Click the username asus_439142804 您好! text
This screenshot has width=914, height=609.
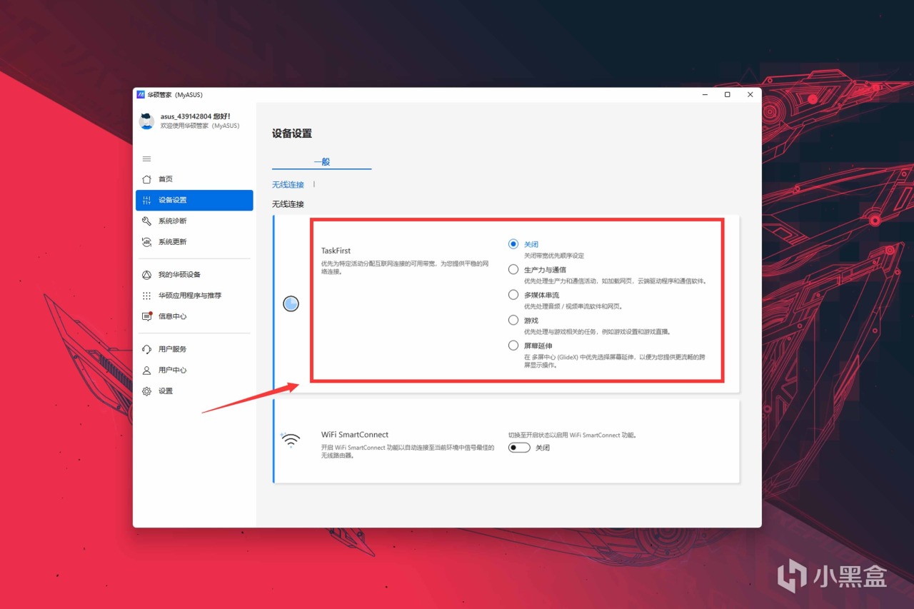coord(195,116)
